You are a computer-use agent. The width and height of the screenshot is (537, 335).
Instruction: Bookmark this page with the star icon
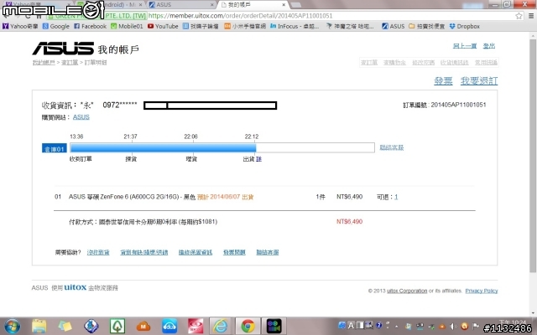pyautogui.click(x=519, y=16)
